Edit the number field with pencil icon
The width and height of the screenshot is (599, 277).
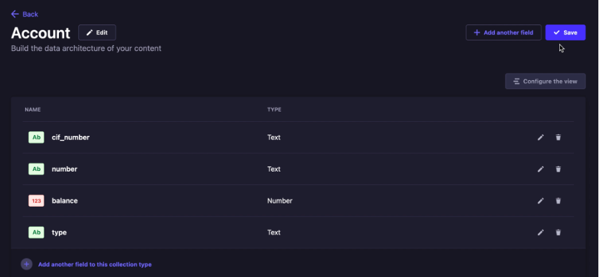point(541,169)
